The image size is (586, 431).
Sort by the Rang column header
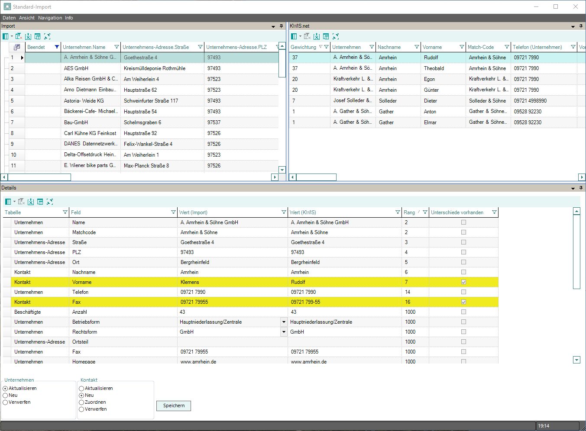pos(409,212)
